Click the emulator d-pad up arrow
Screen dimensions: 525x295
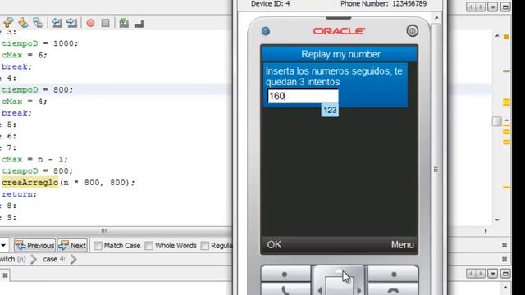339,271
